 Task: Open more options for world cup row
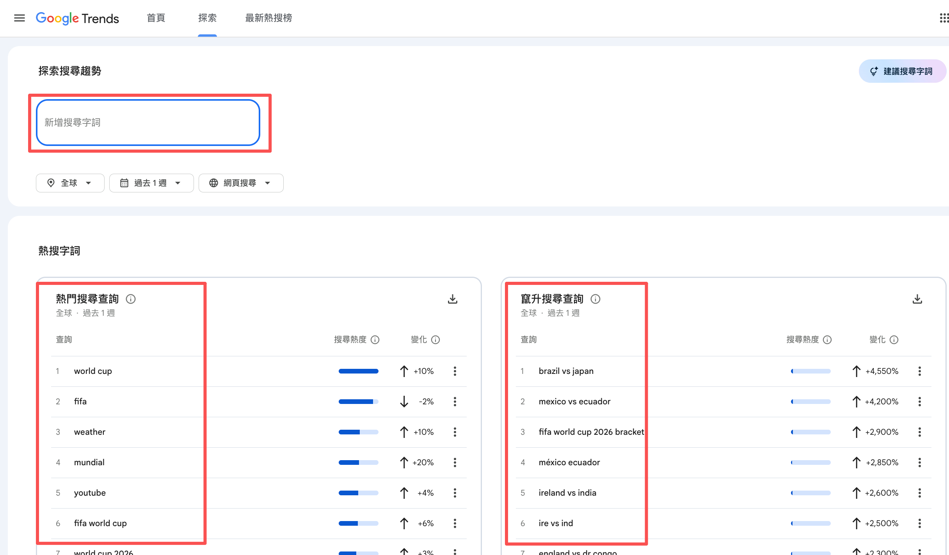455,371
